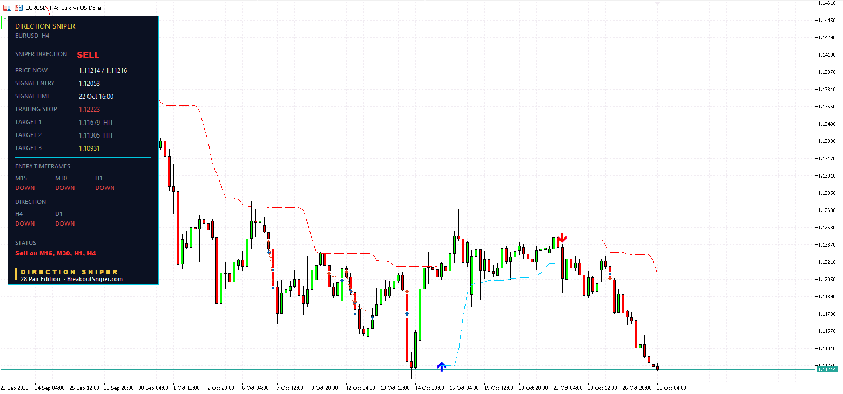Click the TARGET 3 value 1.10931
843x394 pixels.
(x=90, y=148)
